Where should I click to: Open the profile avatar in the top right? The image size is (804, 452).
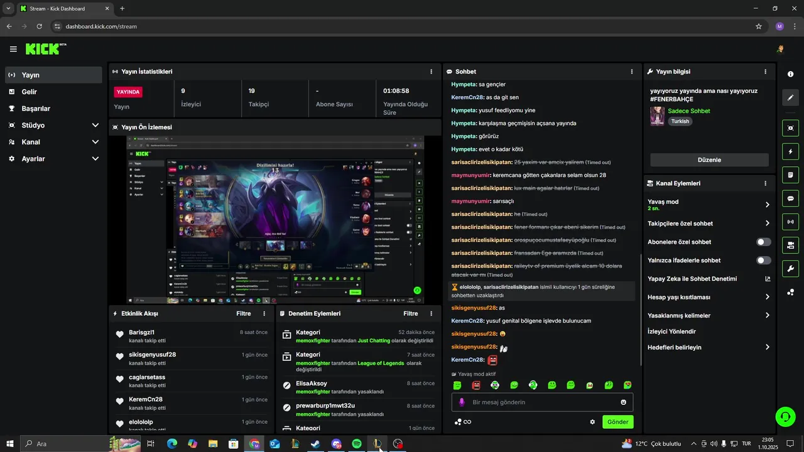(780, 49)
